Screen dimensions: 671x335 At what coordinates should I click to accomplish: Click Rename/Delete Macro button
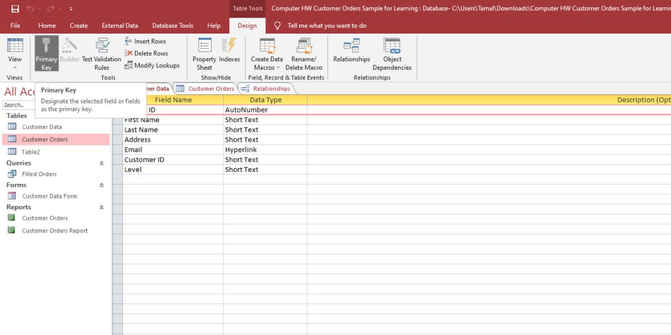point(304,54)
